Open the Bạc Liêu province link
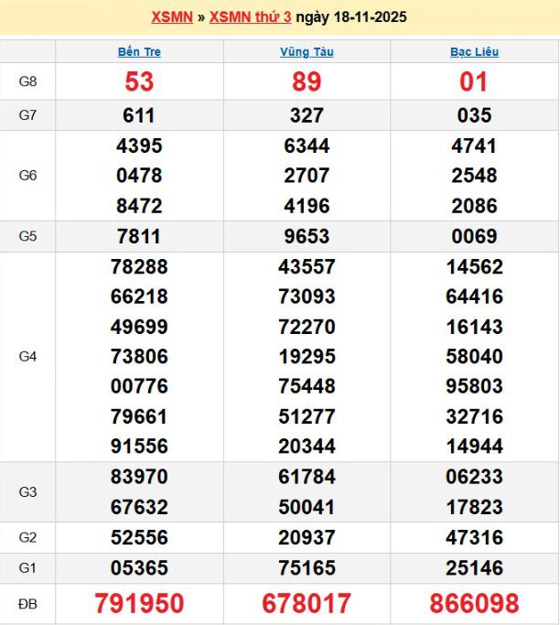The width and height of the screenshot is (560, 625). point(474,52)
